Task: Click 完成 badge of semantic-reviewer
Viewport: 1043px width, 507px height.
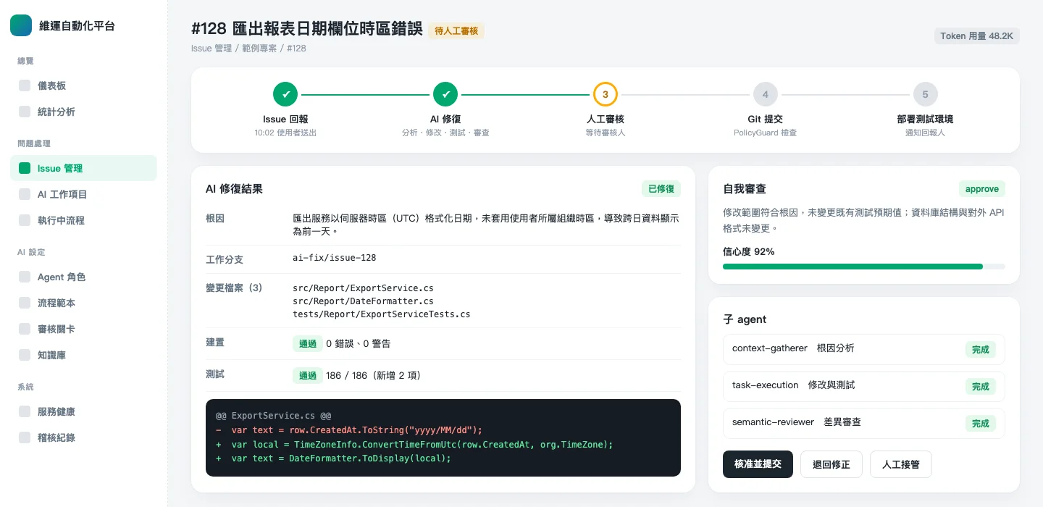Action: pyautogui.click(x=981, y=423)
